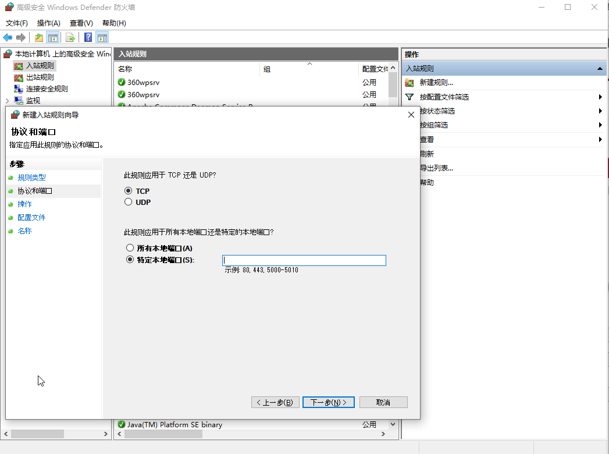Click the 帮助 action in the actions pane
609x454 pixels.
click(426, 182)
